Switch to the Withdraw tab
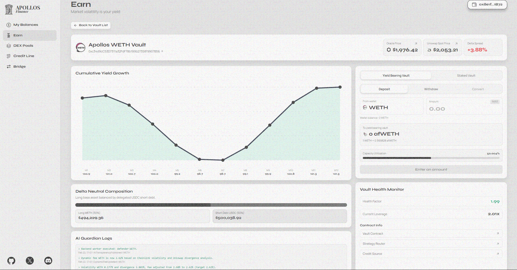Screen dimensions: 517x270 click(431, 89)
